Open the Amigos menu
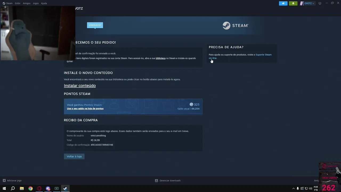 click(27, 3)
